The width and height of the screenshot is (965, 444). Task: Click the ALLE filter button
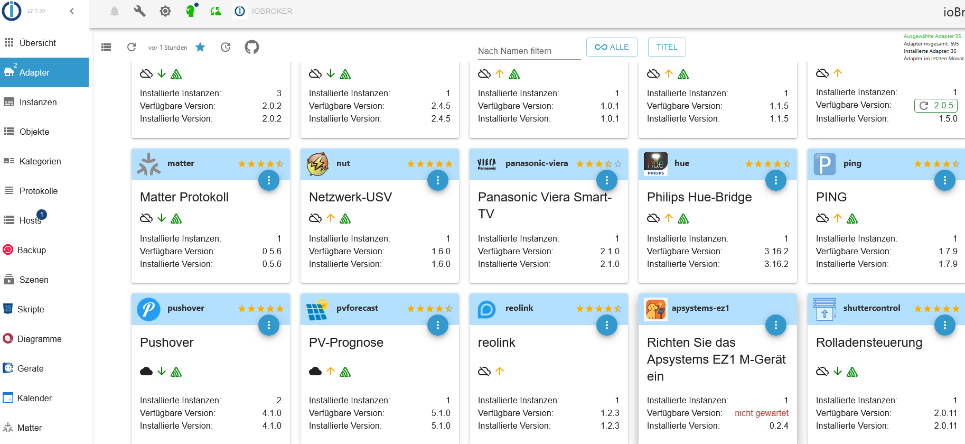tap(612, 47)
